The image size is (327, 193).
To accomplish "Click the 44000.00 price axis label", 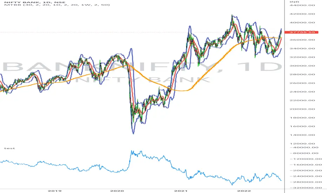I will tap(302, 5).
